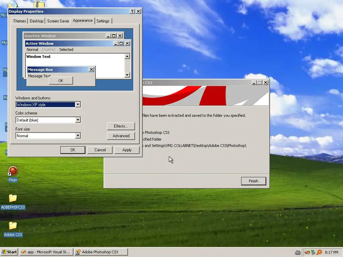Click the Advanced button
Screen dimensions: 343x257
pos(121,136)
